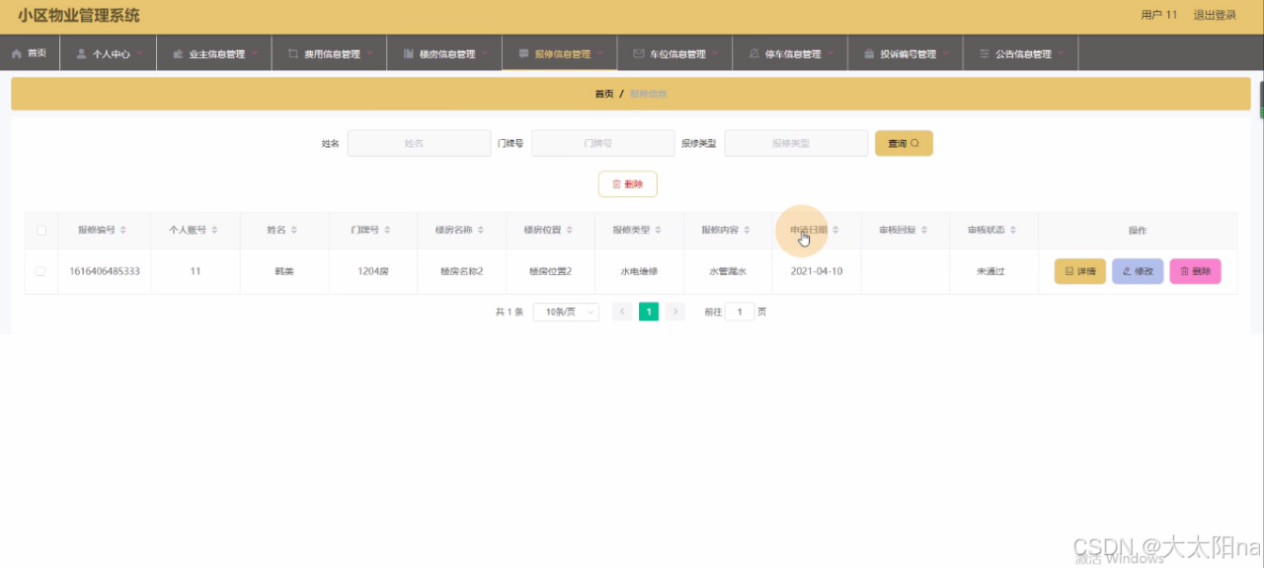The image size is (1264, 568).
Task: Click the person icon in 个人中心 menu
Action: (x=82, y=54)
